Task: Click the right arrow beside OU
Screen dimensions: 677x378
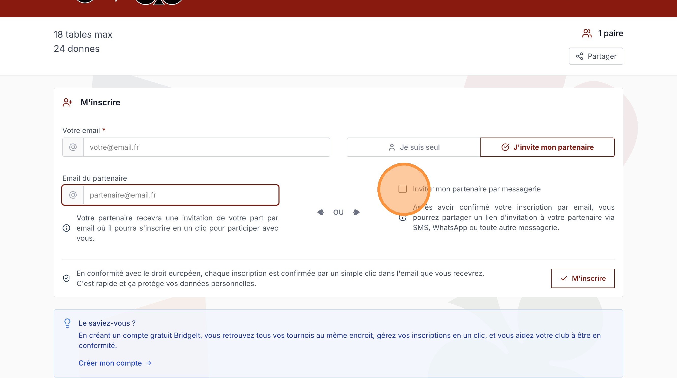Action: tap(356, 212)
